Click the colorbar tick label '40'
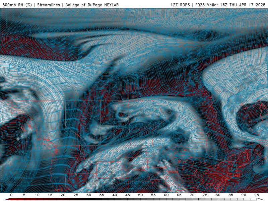 pos(115,195)
